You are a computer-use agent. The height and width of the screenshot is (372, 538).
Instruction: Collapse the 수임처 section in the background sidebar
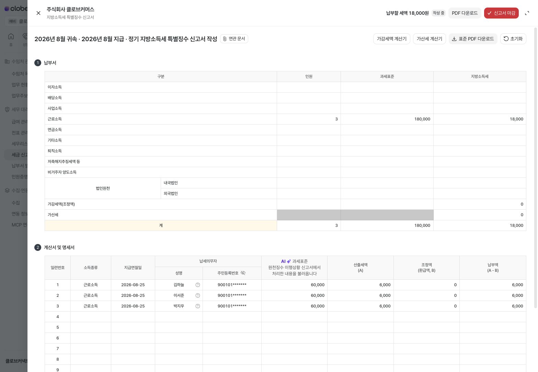16,61
